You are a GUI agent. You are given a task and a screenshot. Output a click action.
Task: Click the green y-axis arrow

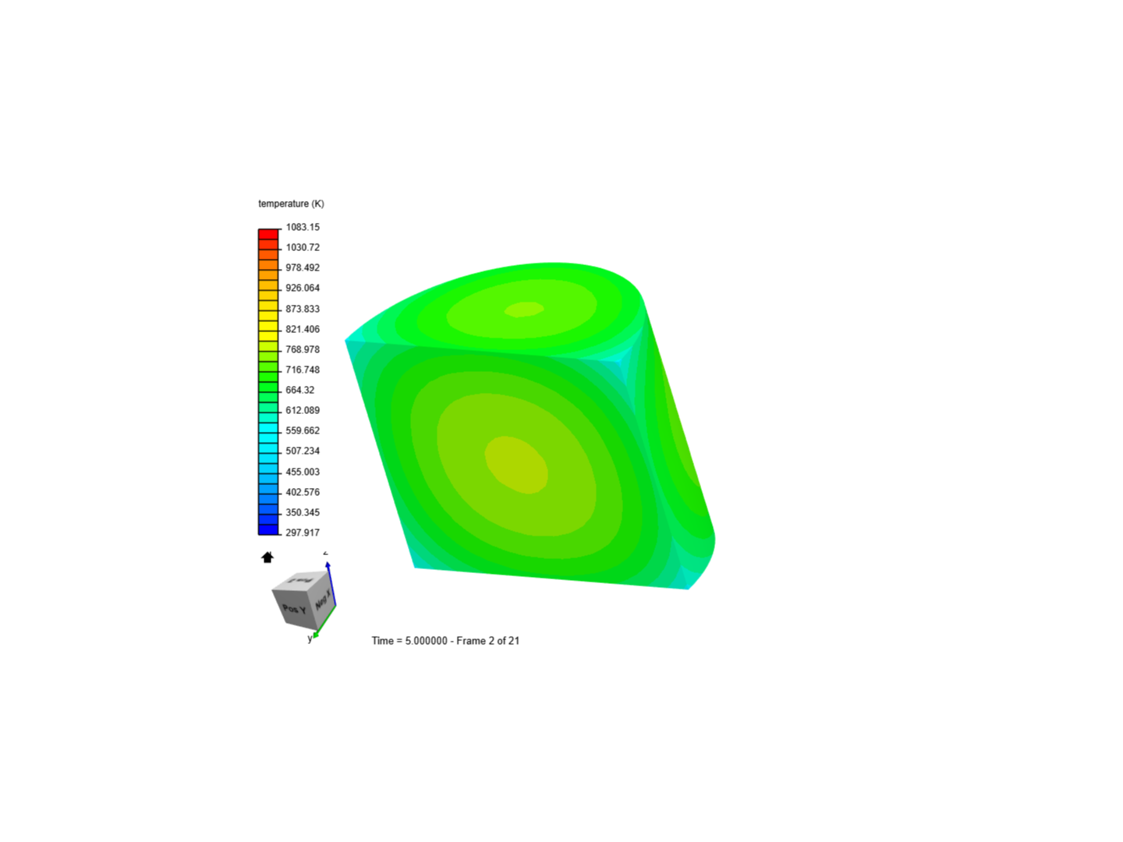pos(324,621)
